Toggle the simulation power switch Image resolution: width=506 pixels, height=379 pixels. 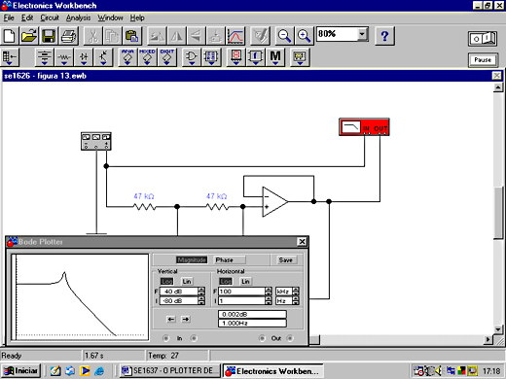tap(483, 39)
